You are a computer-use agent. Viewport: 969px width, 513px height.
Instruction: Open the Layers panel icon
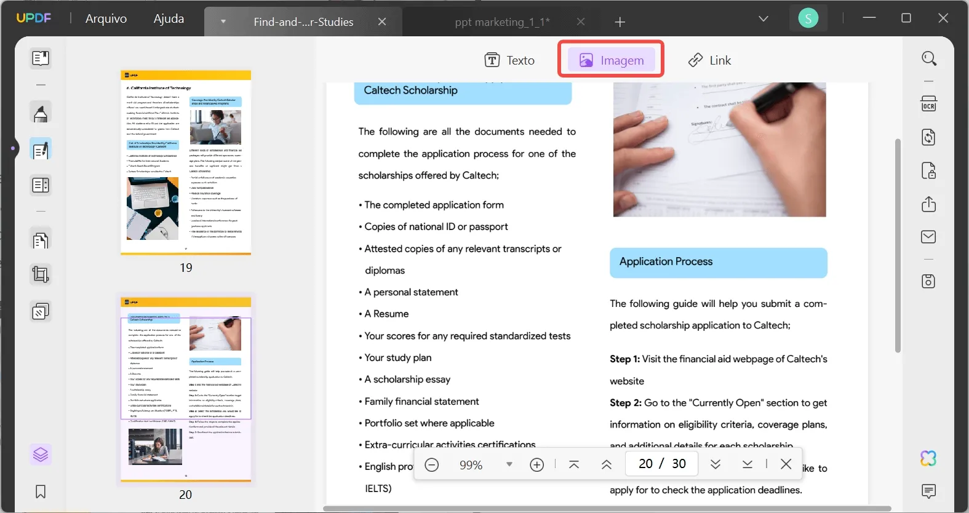[41, 455]
